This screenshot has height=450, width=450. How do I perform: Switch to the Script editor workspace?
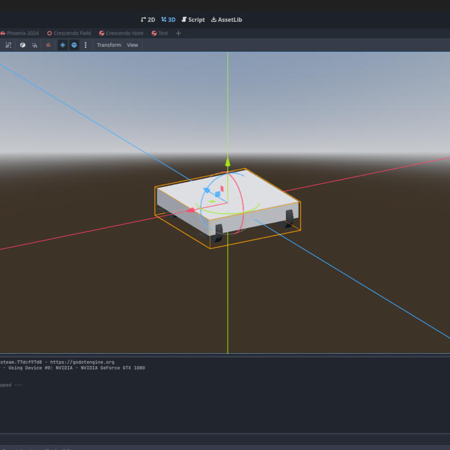pos(193,20)
